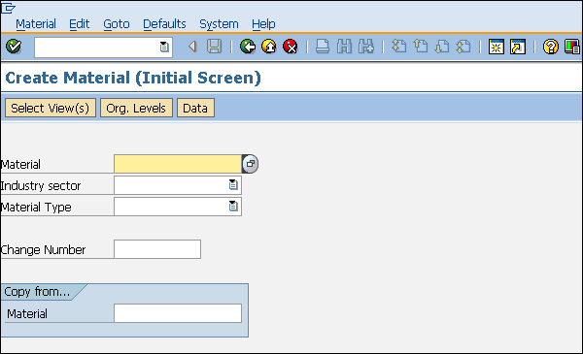583x354 pixels.
Task: Open the Goto menu
Action: click(x=117, y=24)
